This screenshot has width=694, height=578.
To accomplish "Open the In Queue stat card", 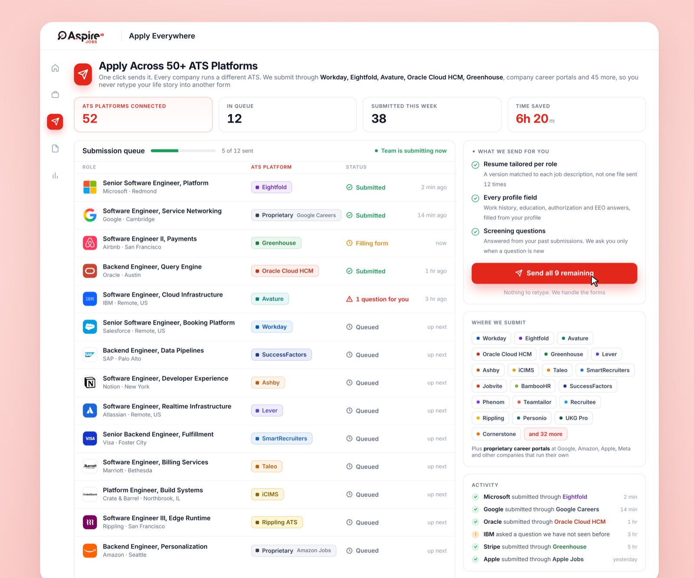I will point(288,114).
